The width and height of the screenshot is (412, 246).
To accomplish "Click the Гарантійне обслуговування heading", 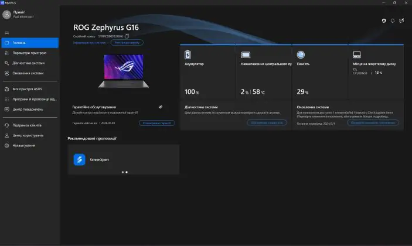I will 94,107.
